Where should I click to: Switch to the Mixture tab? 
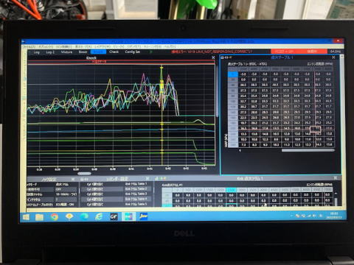[x=66, y=52]
